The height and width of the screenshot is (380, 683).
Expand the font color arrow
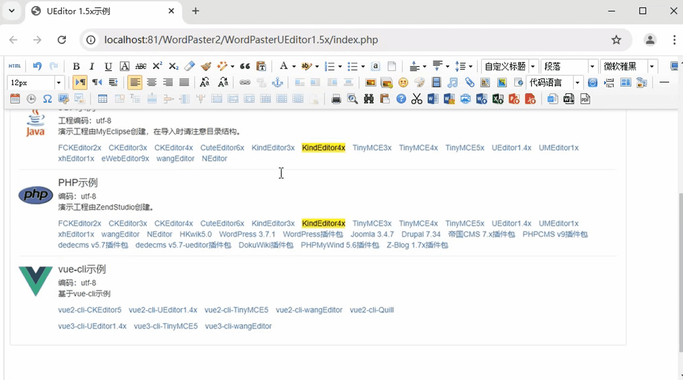coord(294,66)
